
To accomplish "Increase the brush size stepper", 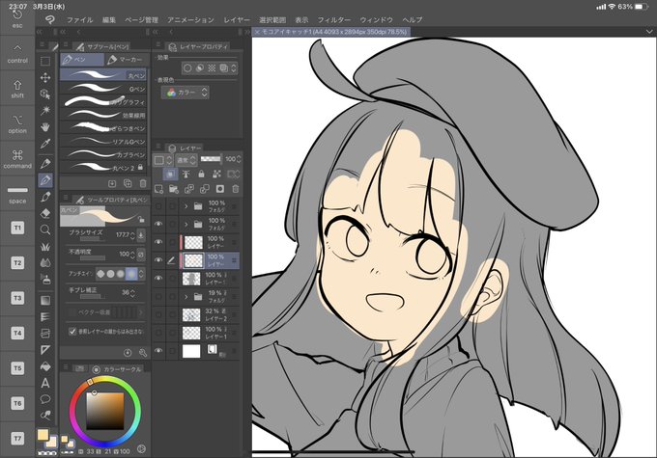I will coord(132,232).
